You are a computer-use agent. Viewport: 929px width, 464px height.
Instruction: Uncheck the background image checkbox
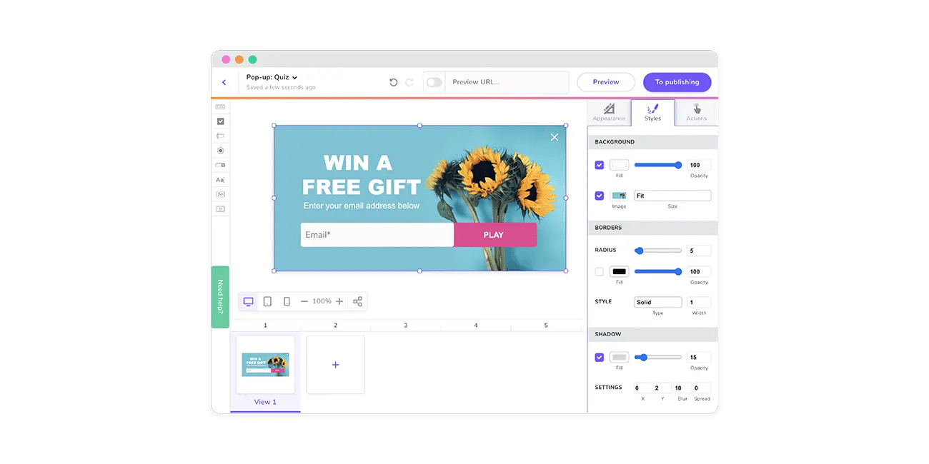coord(599,195)
